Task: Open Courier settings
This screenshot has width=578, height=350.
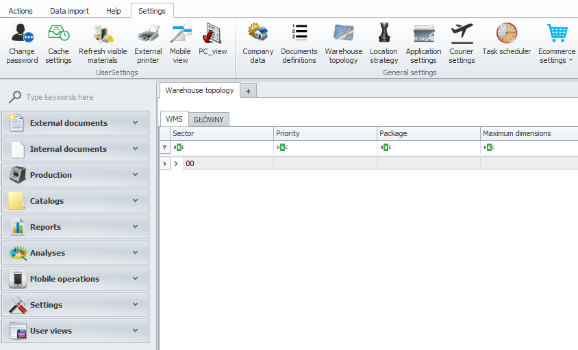Action: (x=462, y=43)
